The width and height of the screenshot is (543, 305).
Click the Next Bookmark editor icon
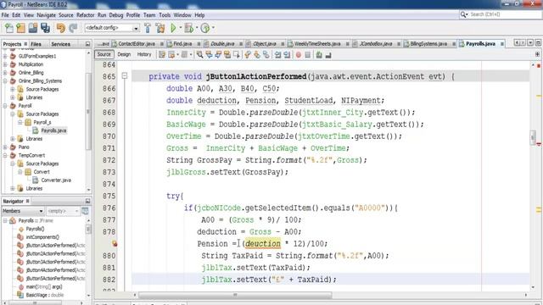[x=256, y=54]
